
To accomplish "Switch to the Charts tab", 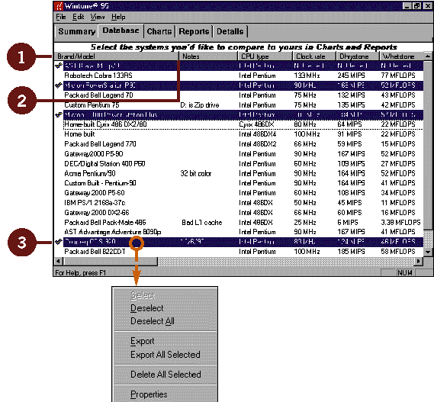I will coord(159,31).
